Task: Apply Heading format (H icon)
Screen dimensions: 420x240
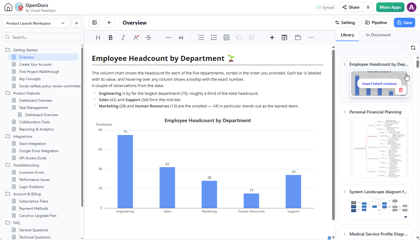Action: pyautogui.click(x=98, y=37)
